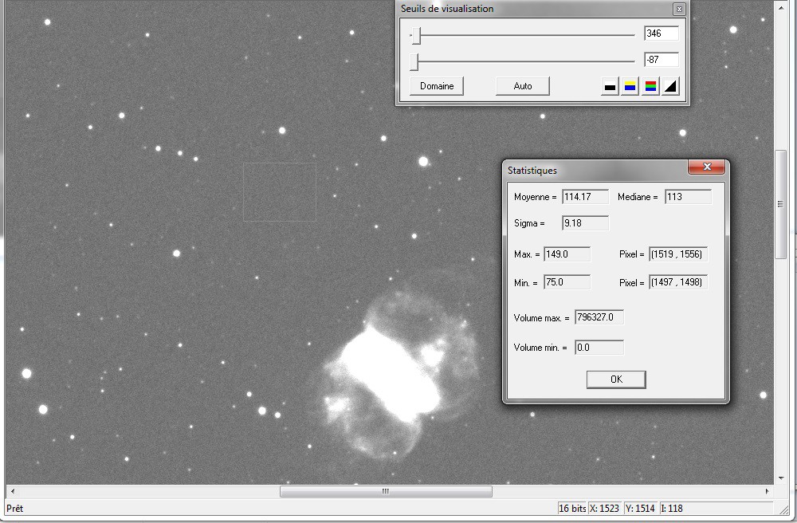Select the RGB color visualization icon
The height and width of the screenshot is (523, 797).
[650, 85]
